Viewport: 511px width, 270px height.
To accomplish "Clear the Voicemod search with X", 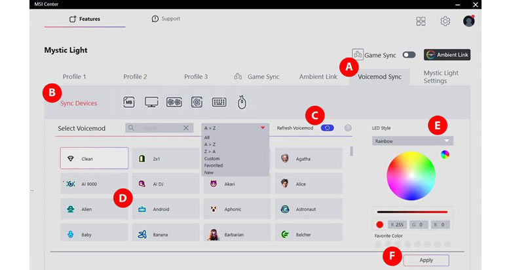I will [186, 128].
